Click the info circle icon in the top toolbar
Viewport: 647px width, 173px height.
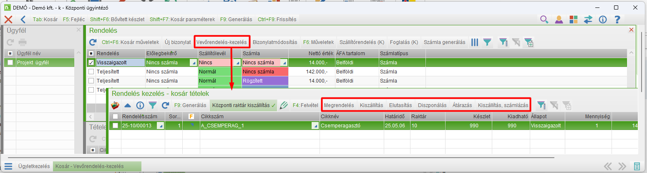click(x=603, y=19)
